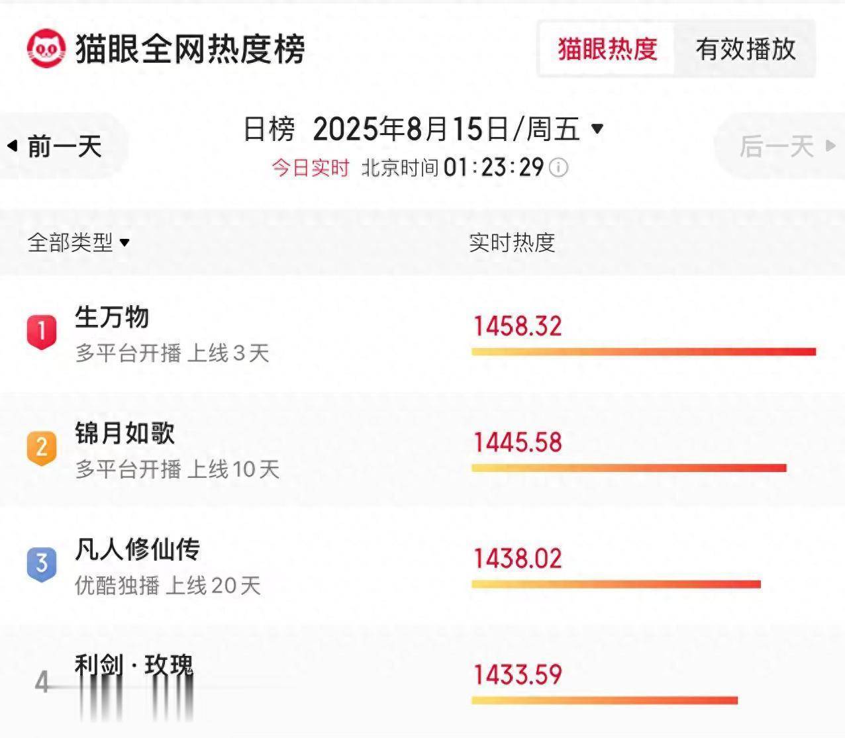Click the red rank 1 badge

pyautogui.click(x=41, y=331)
